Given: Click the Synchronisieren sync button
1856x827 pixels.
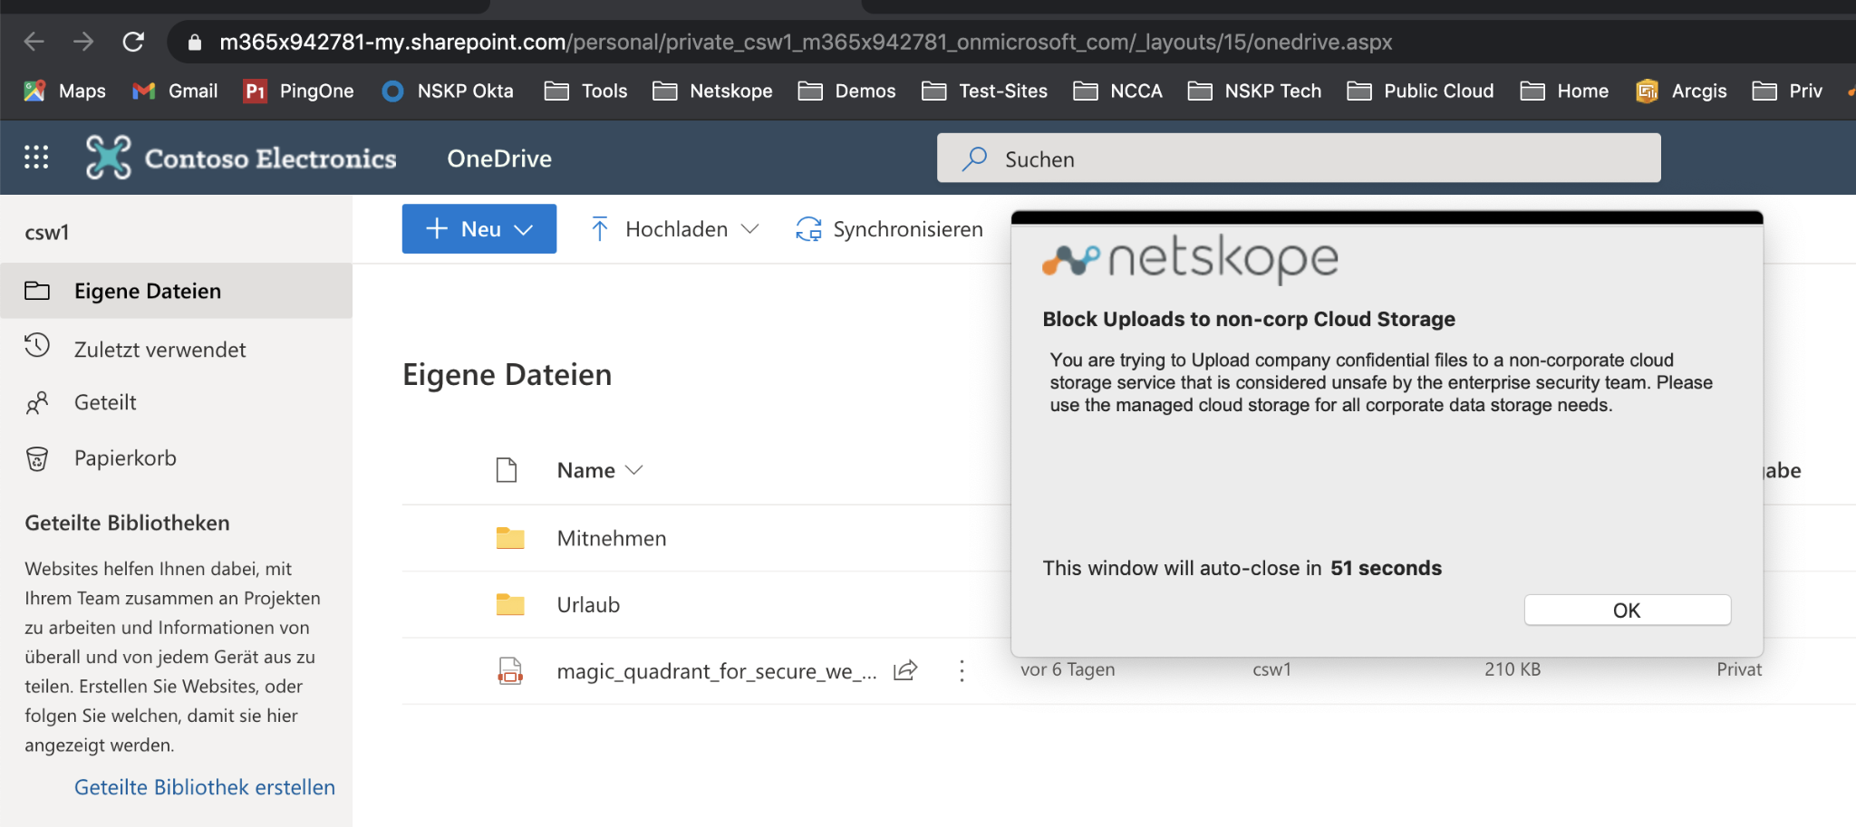Looking at the screenshot, I should (x=889, y=229).
